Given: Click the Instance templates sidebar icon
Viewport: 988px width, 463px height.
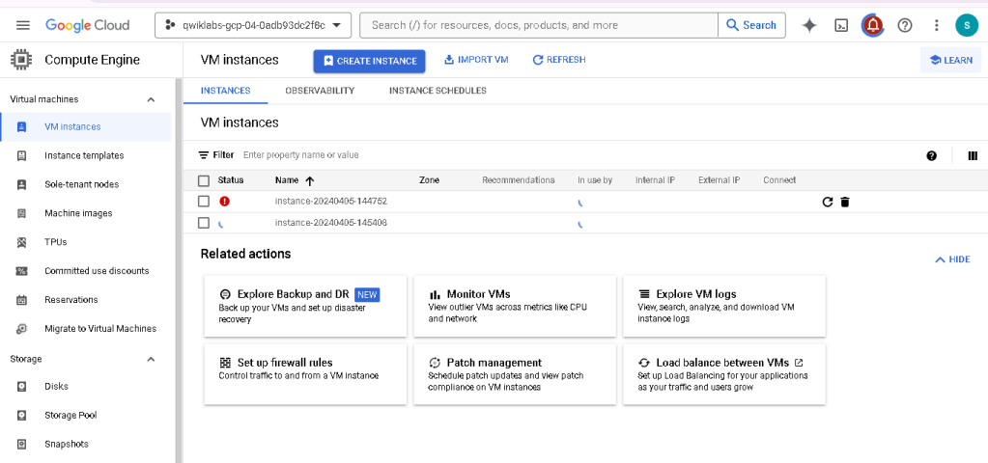Looking at the screenshot, I should coord(21,155).
